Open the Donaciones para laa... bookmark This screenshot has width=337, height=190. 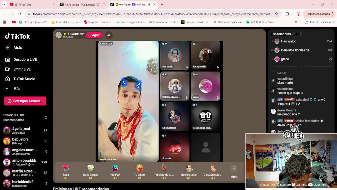click(228, 22)
